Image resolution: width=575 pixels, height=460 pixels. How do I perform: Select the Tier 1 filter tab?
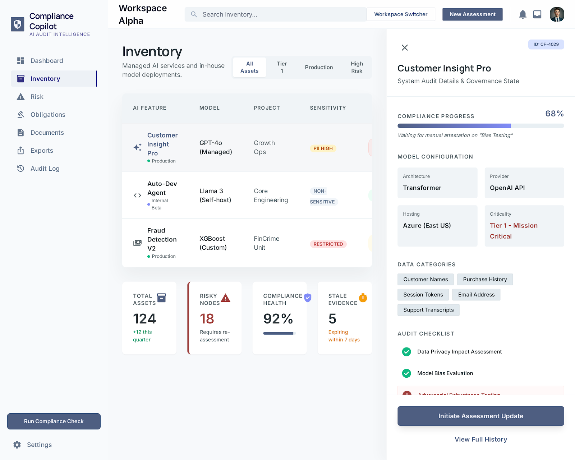282,67
